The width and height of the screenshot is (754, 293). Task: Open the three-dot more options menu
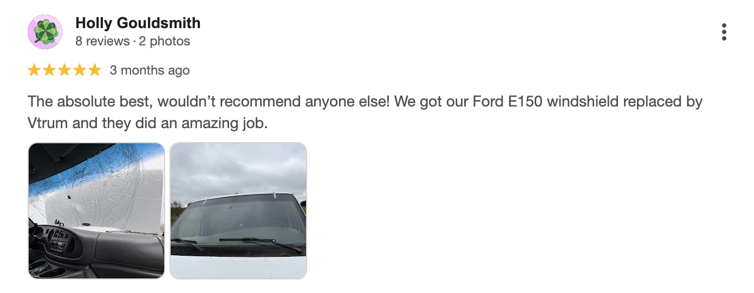(x=724, y=32)
